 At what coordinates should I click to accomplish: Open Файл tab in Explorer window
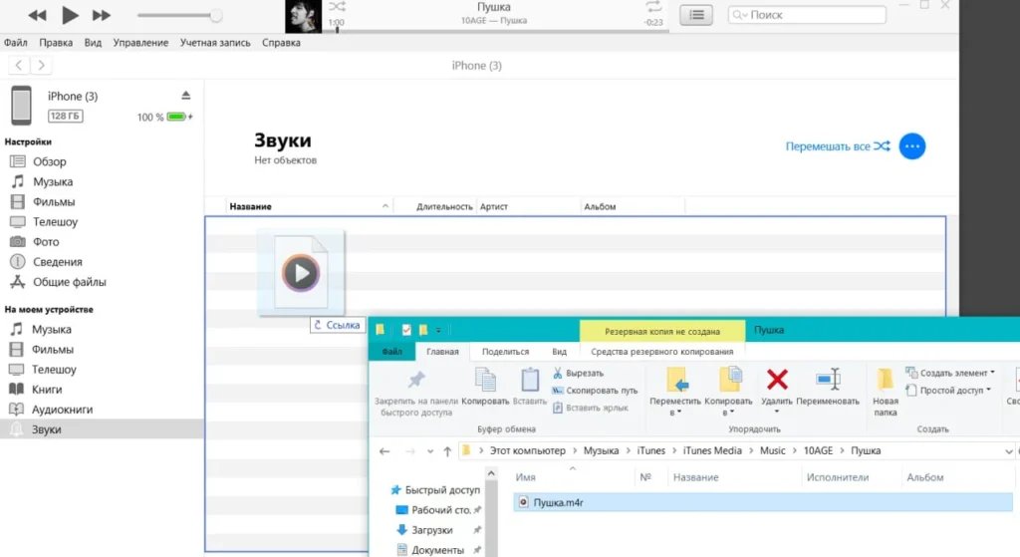click(x=391, y=352)
